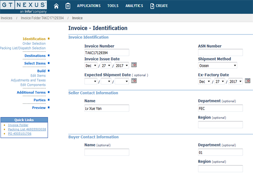Open Invoice Issue Date month dropdown
253x175 pixels.
91,65
